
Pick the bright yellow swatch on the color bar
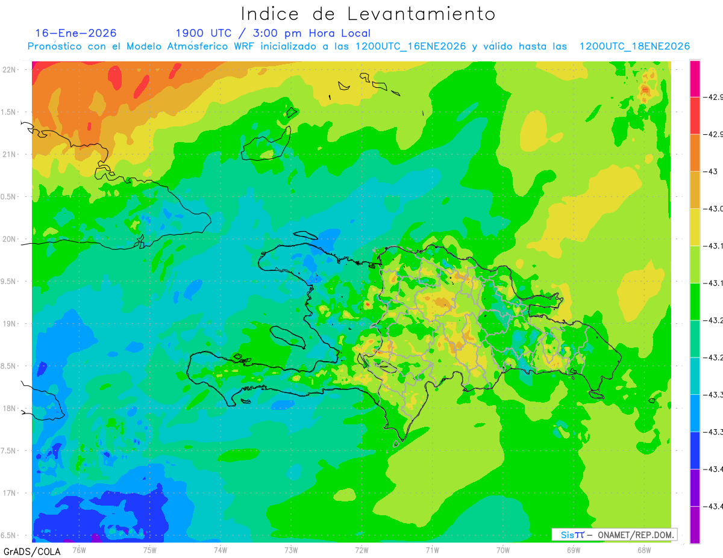695,227
